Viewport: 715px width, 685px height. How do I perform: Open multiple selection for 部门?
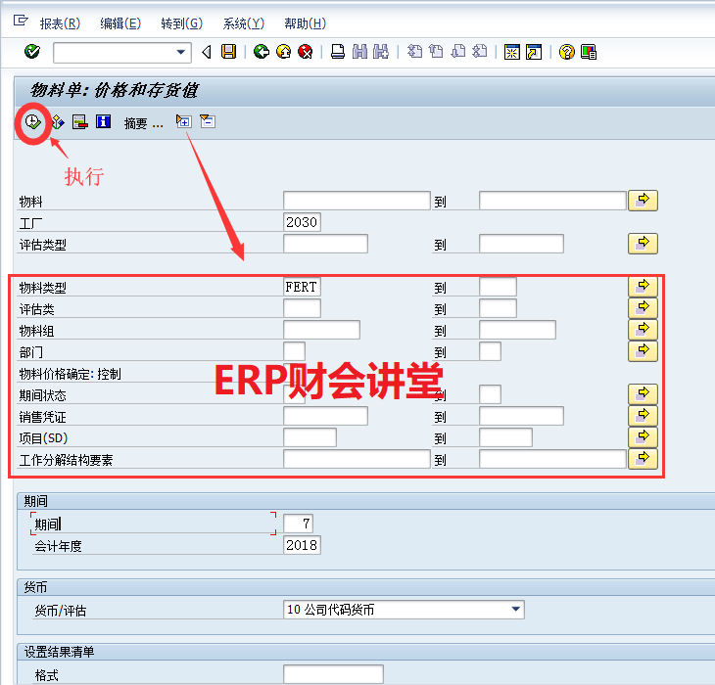[x=643, y=351]
